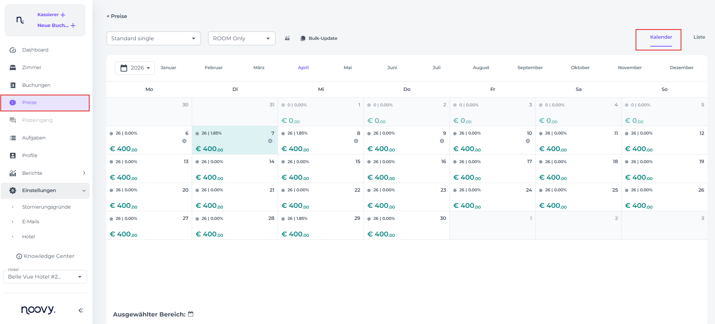
Task: Click the Dashboard gauge icon
Action: coord(13,50)
